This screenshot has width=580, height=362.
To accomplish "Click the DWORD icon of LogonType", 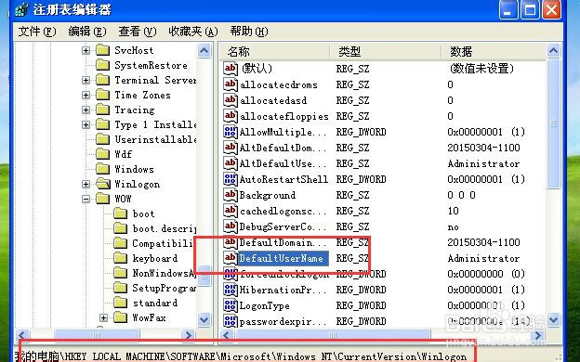I will 231,305.
